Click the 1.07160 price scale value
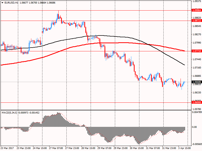Viewport: 202px width, 151px height. click(197, 67)
